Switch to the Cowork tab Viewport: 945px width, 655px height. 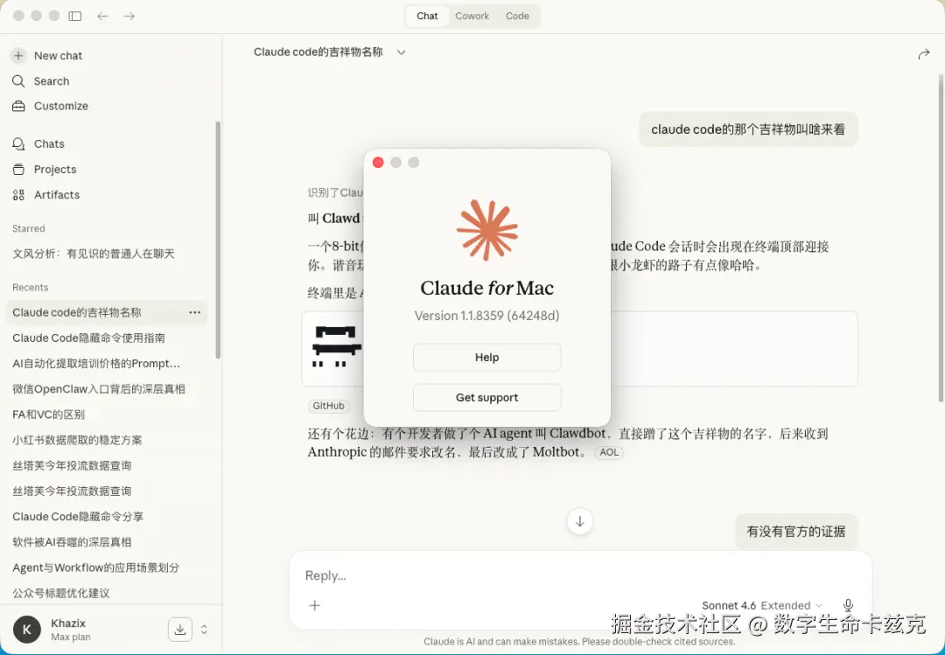[472, 17]
